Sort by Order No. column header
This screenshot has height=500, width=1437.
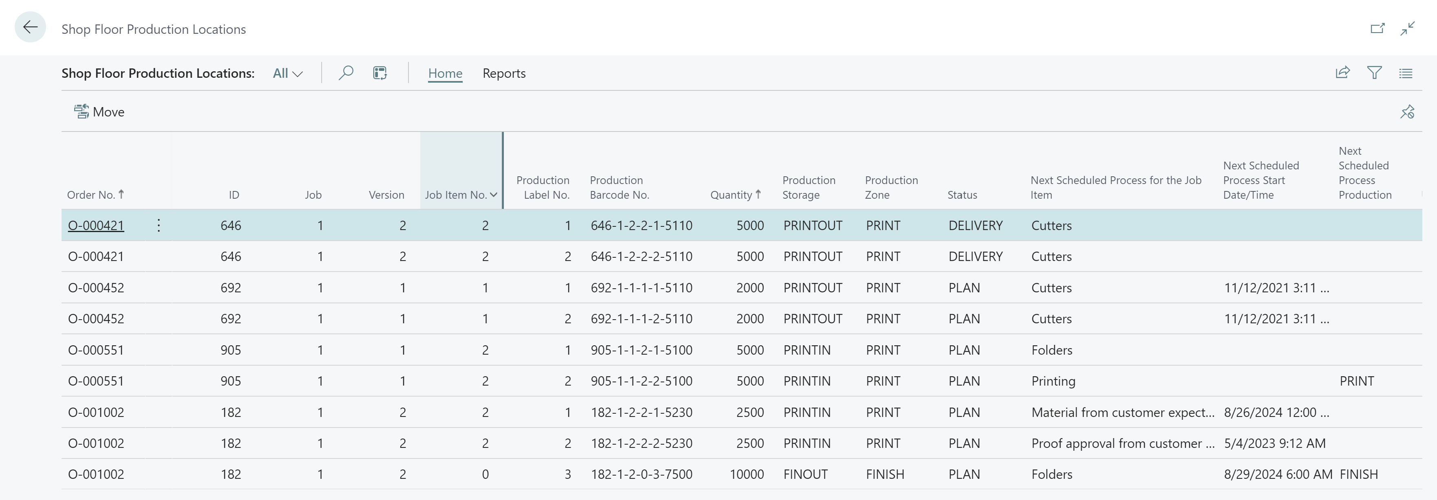[x=95, y=195]
